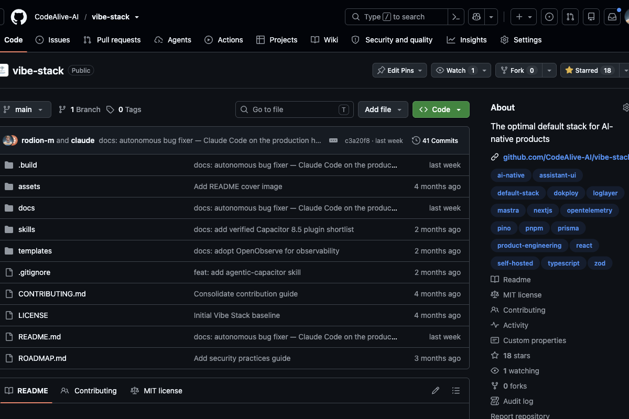Toggle the Watch subscription button
This screenshot has width=629, height=419.
[456, 70]
